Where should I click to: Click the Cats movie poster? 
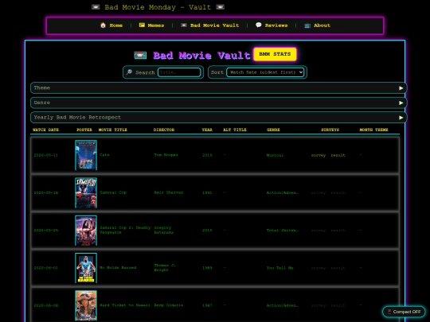pos(86,155)
